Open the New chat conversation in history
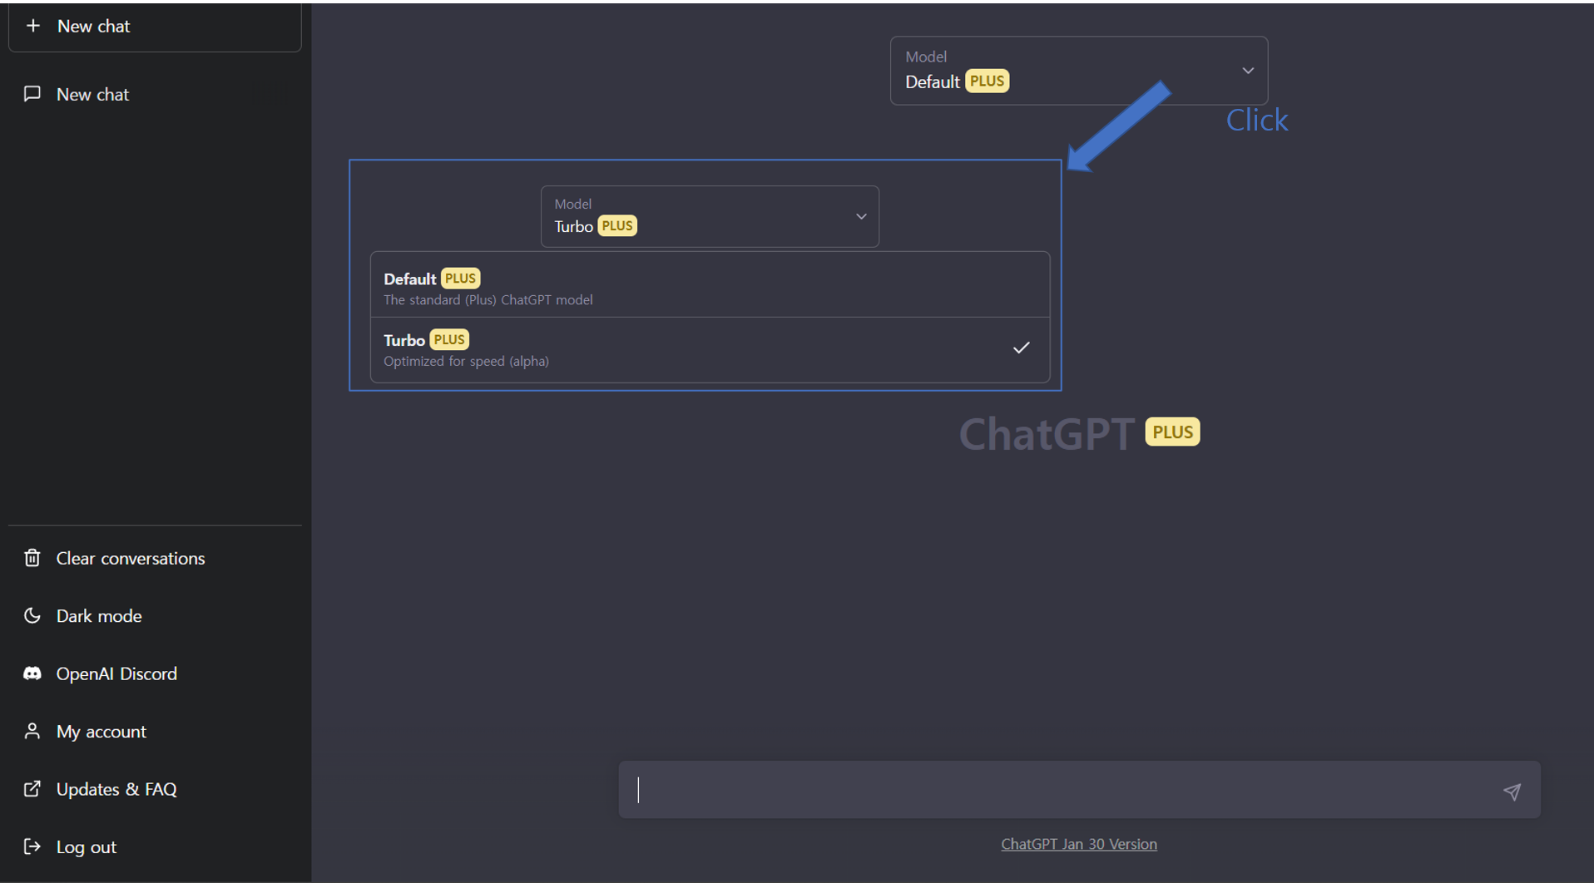The width and height of the screenshot is (1594, 883). 155,94
